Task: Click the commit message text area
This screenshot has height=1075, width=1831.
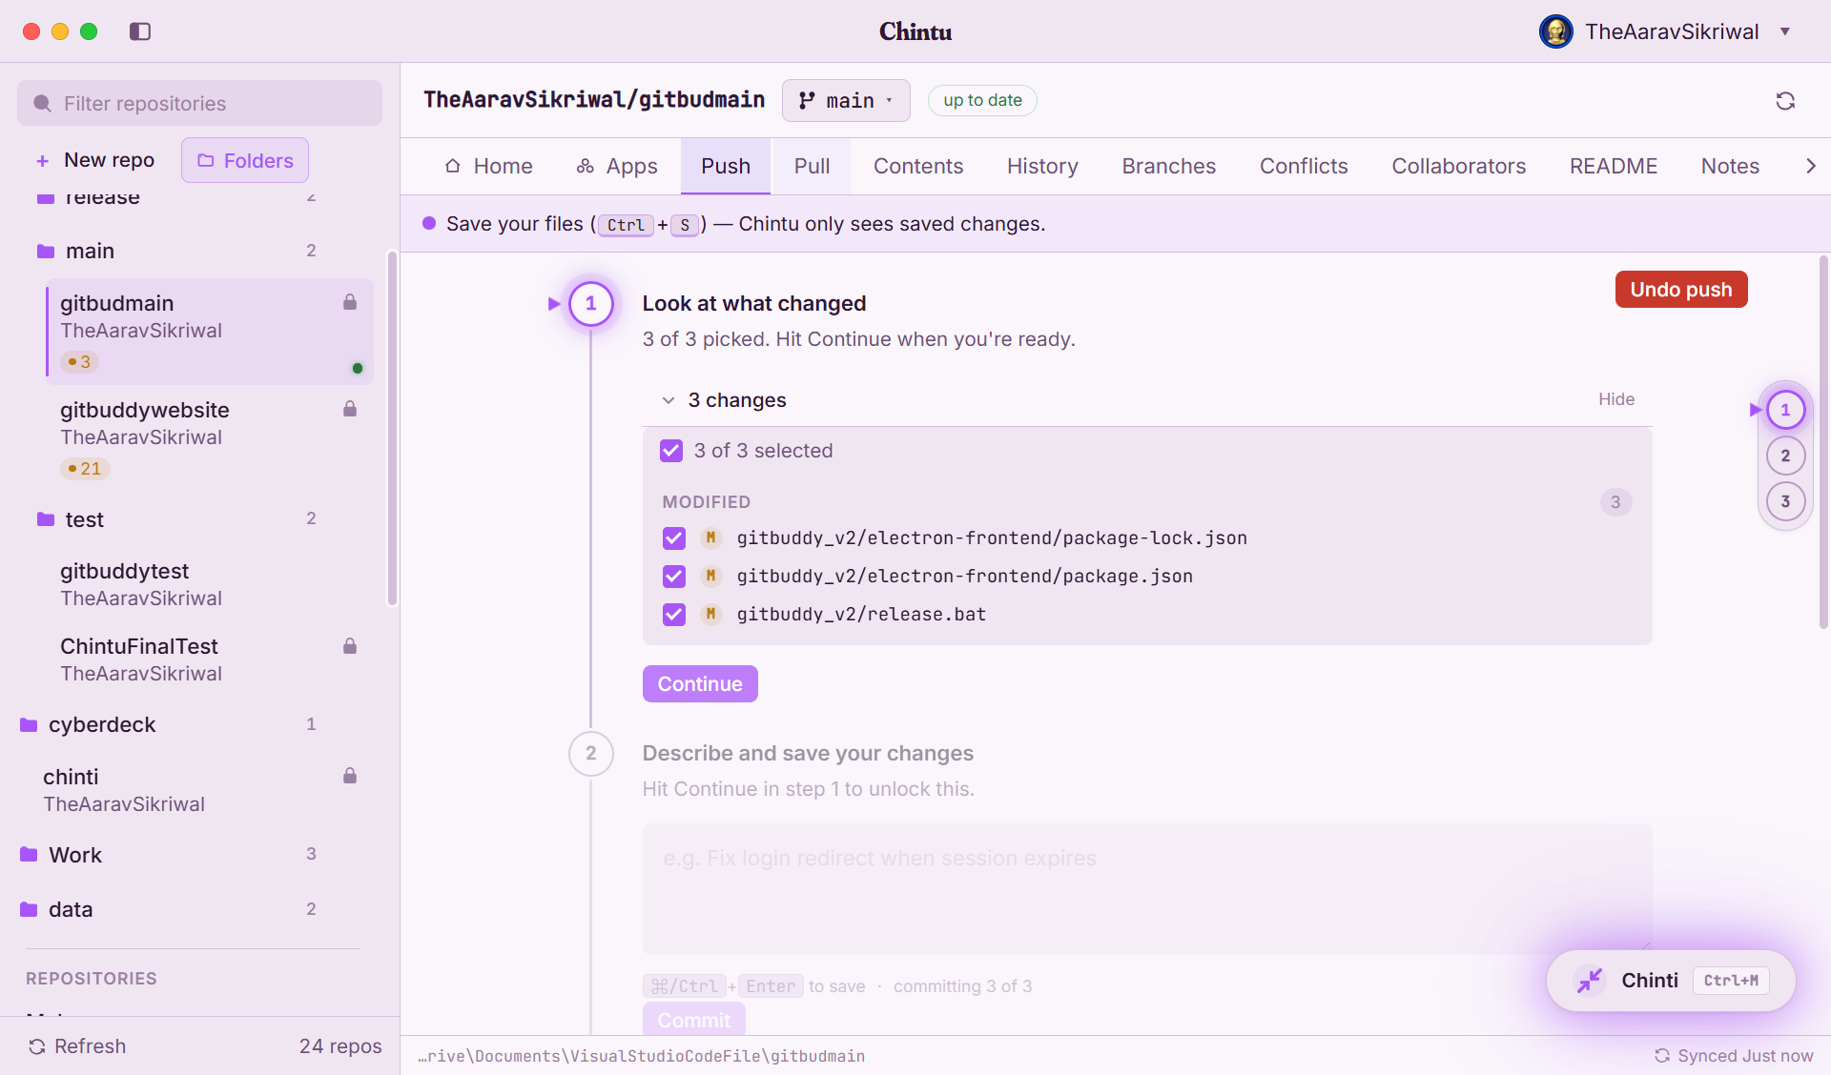Action: coord(1147,889)
